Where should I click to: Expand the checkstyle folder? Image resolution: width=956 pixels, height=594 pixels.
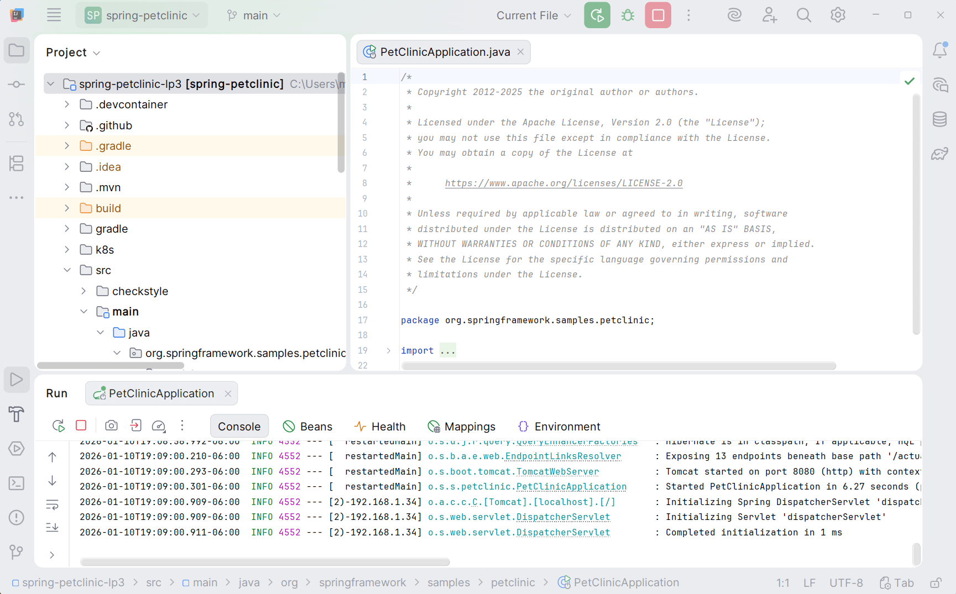(x=83, y=291)
